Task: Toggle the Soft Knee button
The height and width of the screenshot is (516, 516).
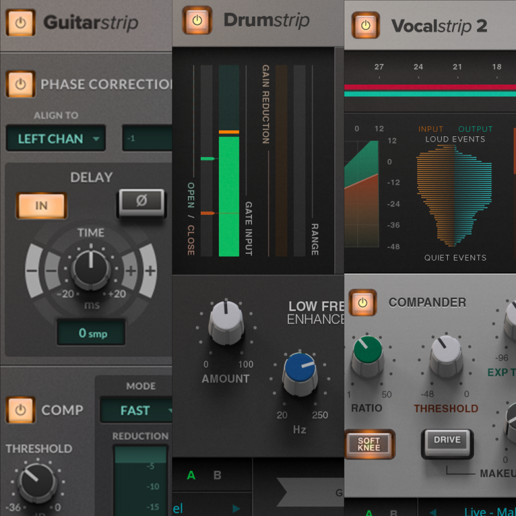Action: [369, 444]
